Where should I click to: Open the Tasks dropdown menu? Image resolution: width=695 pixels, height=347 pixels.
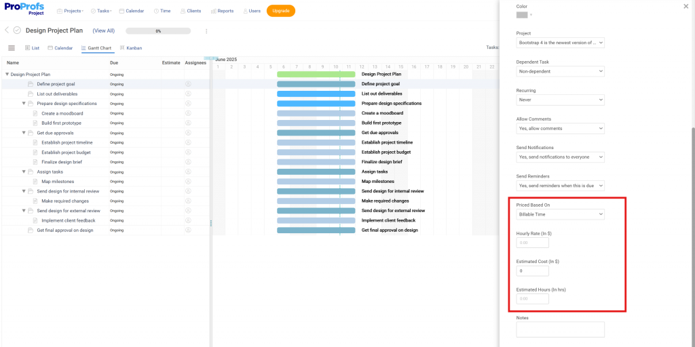pyautogui.click(x=101, y=11)
